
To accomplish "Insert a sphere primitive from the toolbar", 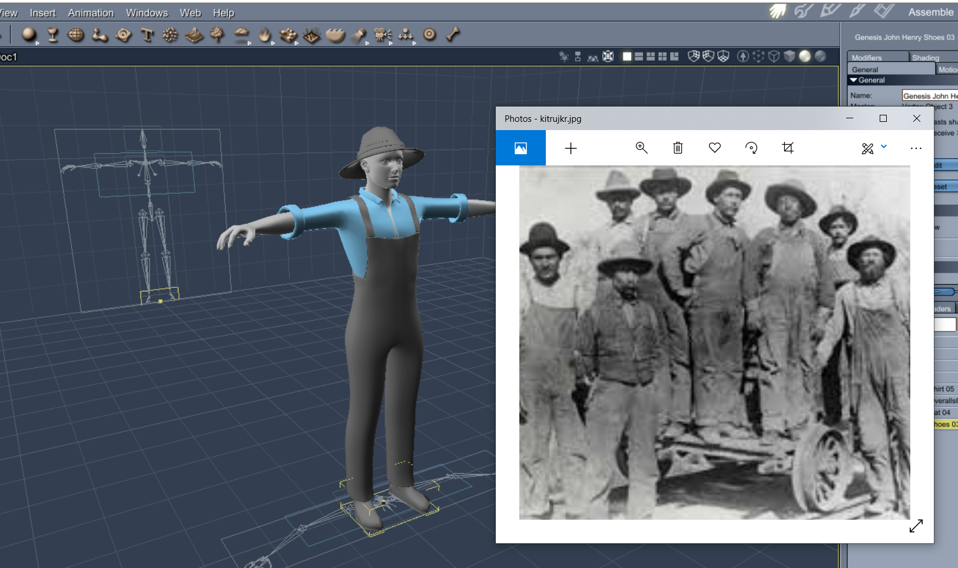I will (x=28, y=35).
